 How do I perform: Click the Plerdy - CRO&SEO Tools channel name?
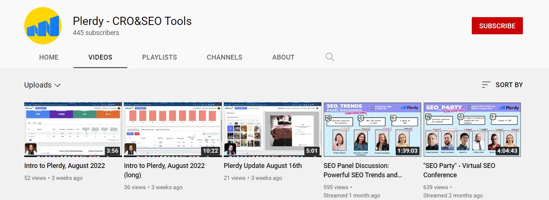tap(132, 21)
